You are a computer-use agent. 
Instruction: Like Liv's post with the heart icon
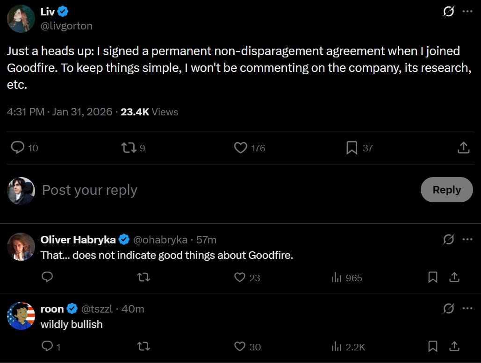(240, 148)
